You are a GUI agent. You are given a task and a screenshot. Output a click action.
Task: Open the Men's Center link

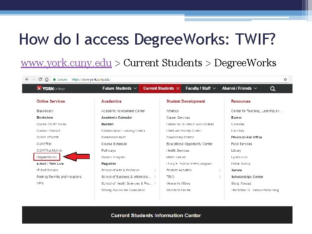[176, 157]
